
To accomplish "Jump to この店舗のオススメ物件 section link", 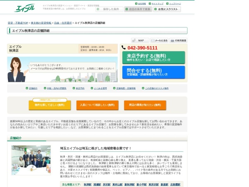I will pos(157,88).
